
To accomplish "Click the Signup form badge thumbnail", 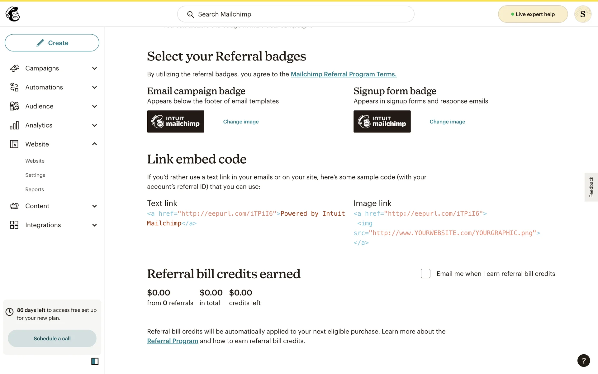I will coord(382,122).
